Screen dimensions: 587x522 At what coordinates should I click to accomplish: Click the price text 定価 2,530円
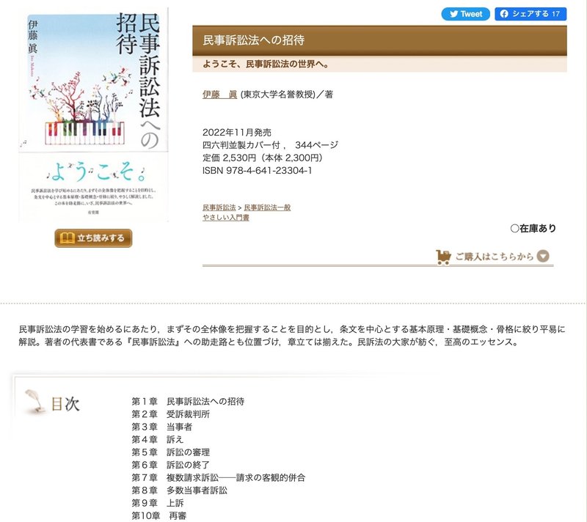(x=229, y=158)
